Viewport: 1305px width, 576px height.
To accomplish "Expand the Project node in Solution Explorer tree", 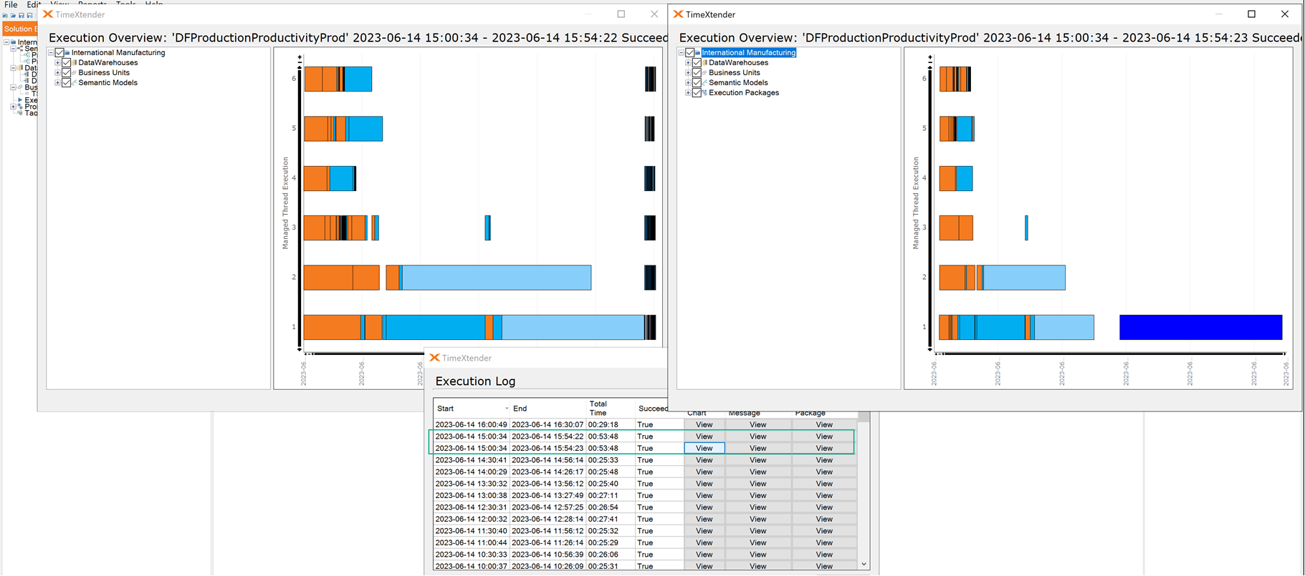I will (13, 107).
